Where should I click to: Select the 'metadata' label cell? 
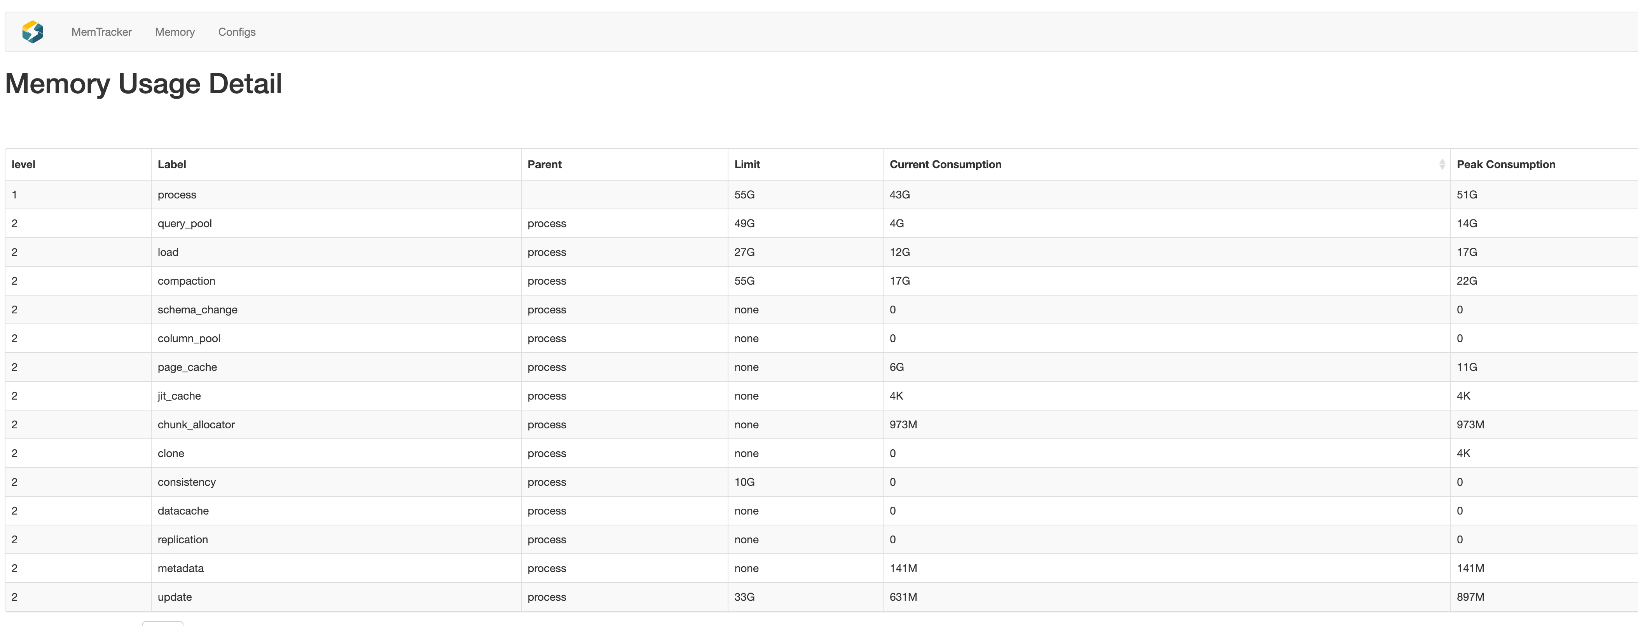click(x=336, y=568)
